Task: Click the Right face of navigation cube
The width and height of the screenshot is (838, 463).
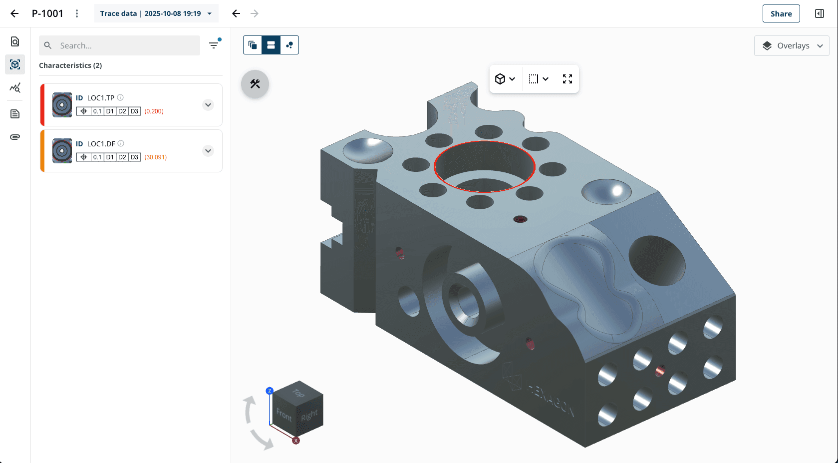Action: (310, 416)
